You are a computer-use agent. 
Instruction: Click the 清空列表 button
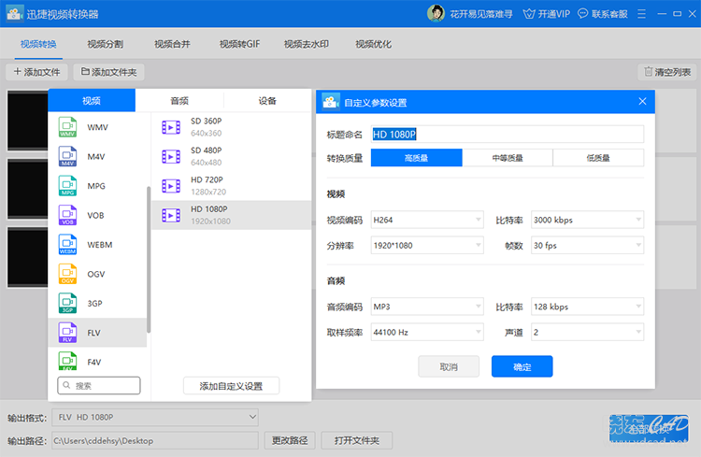point(667,72)
